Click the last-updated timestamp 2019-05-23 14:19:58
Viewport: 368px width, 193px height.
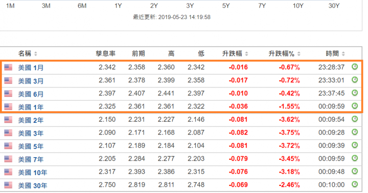(x=184, y=17)
